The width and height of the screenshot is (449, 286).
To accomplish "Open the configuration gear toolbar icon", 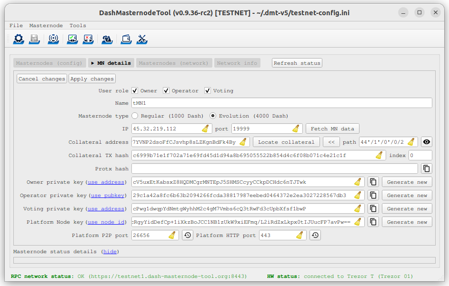I will (x=19, y=39).
